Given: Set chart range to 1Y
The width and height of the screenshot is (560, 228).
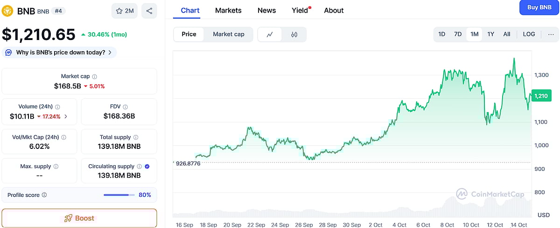Looking at the screenshot, I should pos(491,34).
